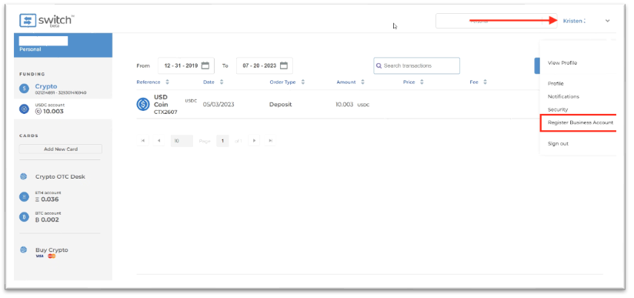The height and width of the screenshot is (298, 634).
Task: Sort by Order Type column arrows
Action: click(303, 82)
